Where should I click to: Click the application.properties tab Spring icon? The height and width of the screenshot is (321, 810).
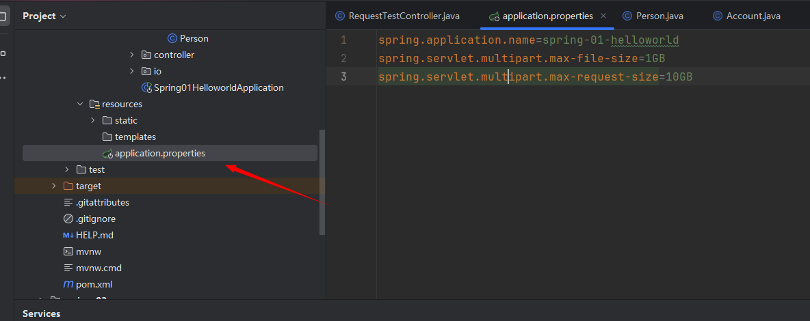click(x=495, y=16)
